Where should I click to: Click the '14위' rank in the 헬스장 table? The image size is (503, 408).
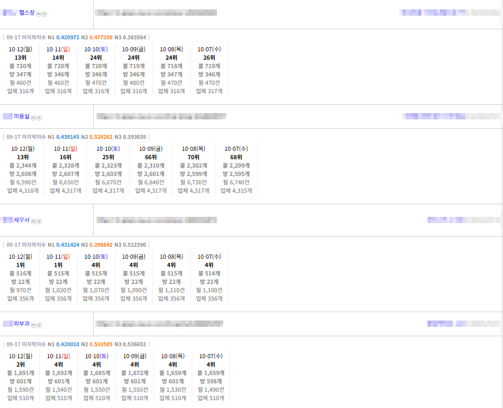(x=58, y=58)
